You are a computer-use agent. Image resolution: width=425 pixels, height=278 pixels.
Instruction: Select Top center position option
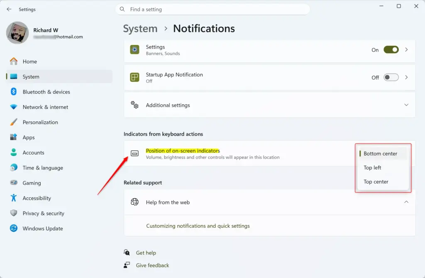(x=383, y=182)
